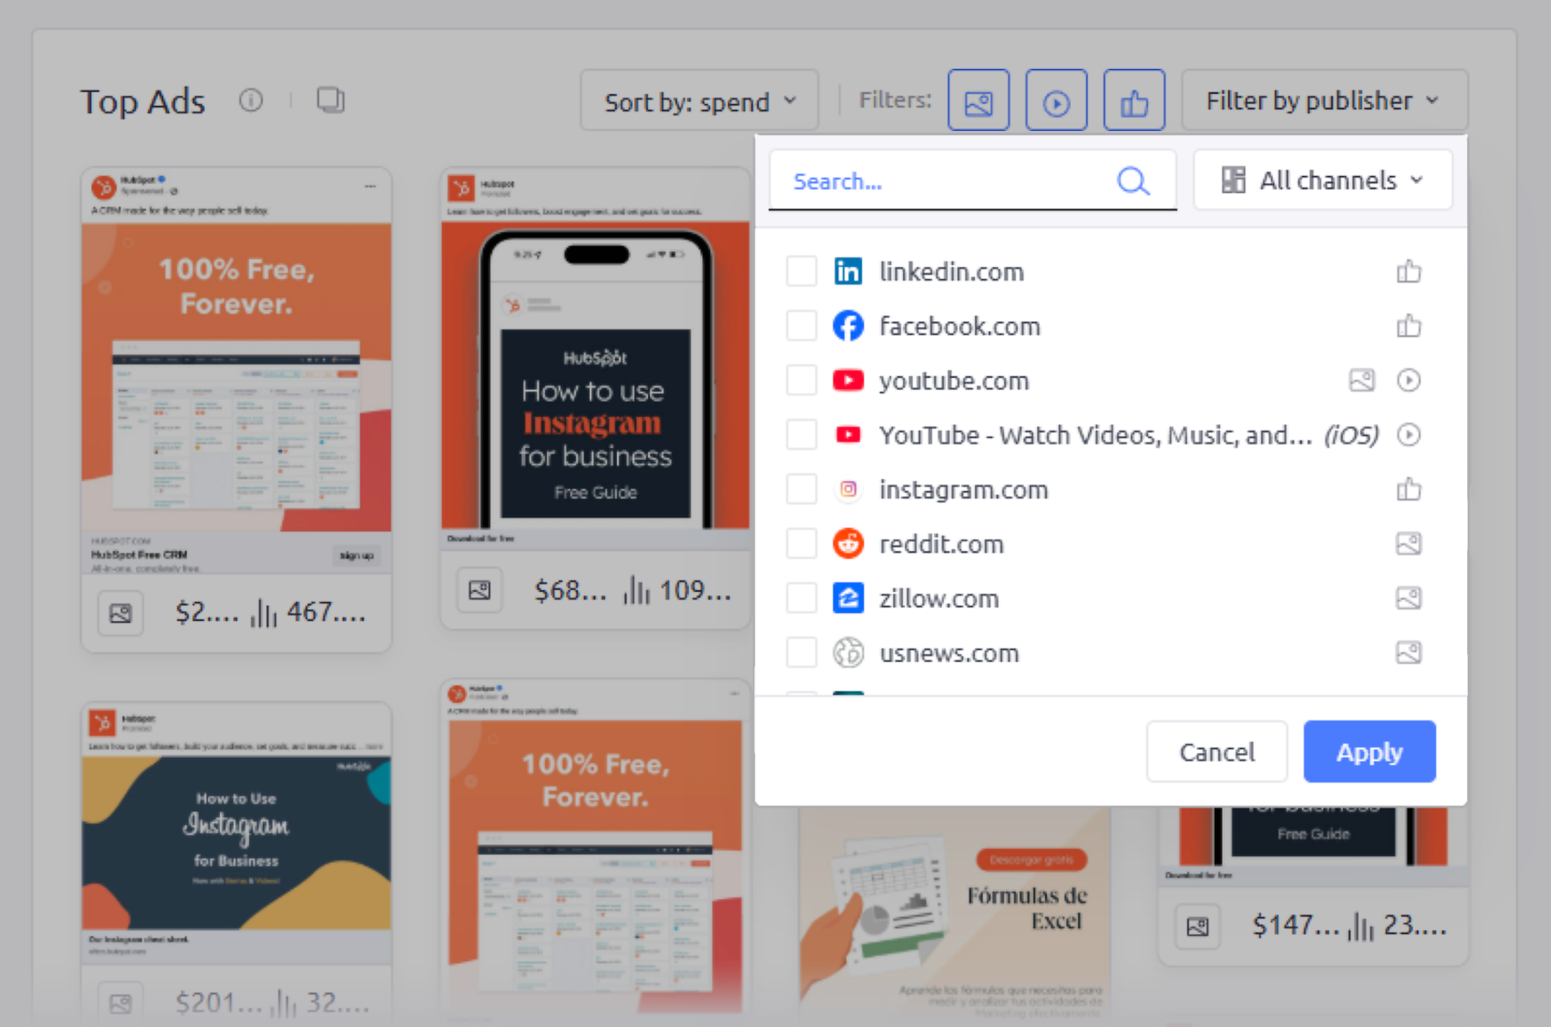Screen dimensions: 1551x1027
Task: Click the Instagram logo icon
Action: coord(848,489)
